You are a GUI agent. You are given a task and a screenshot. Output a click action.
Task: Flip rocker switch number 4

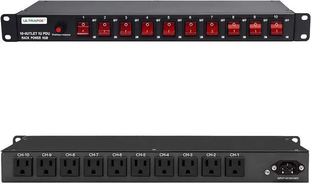pyautogui.click(x=147, y=29)
